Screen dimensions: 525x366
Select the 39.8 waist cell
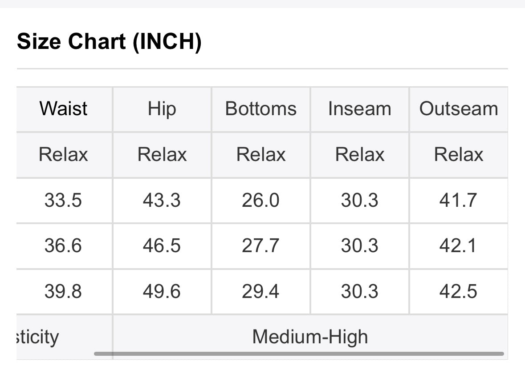tap(63, 291)
